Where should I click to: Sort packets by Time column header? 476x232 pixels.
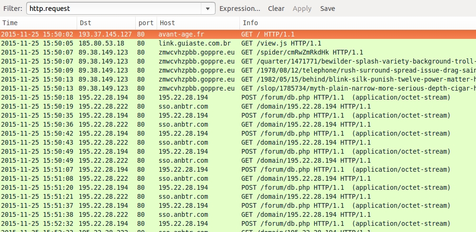click(38, 23)
